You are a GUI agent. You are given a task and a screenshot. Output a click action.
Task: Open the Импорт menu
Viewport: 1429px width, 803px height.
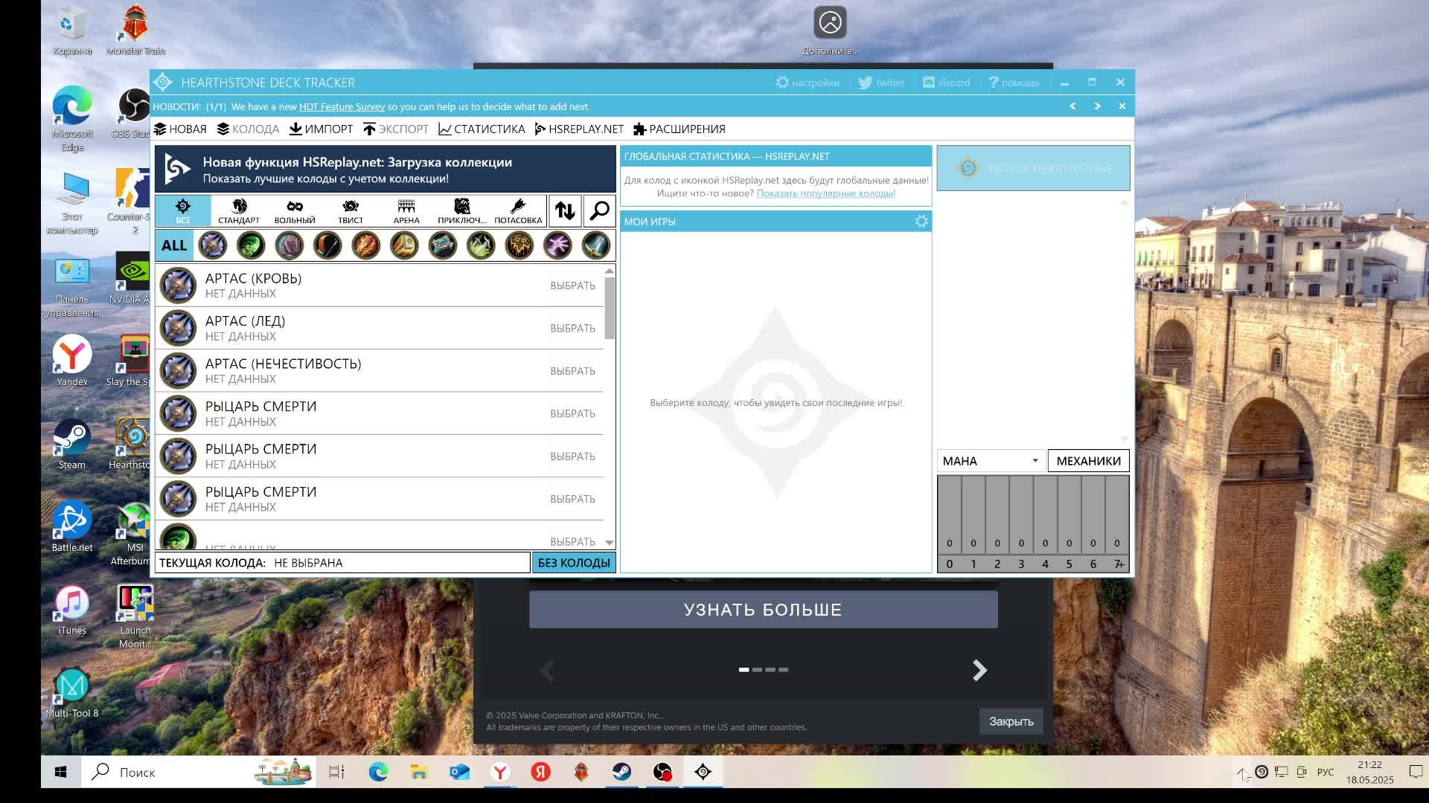(x=321, y=129)
